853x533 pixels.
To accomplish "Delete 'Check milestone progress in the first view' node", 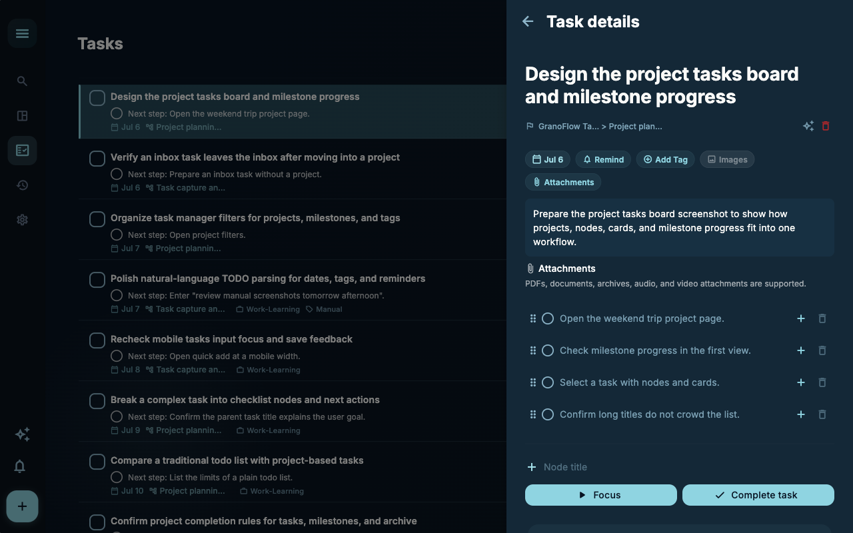I will (x=822, y=350).
